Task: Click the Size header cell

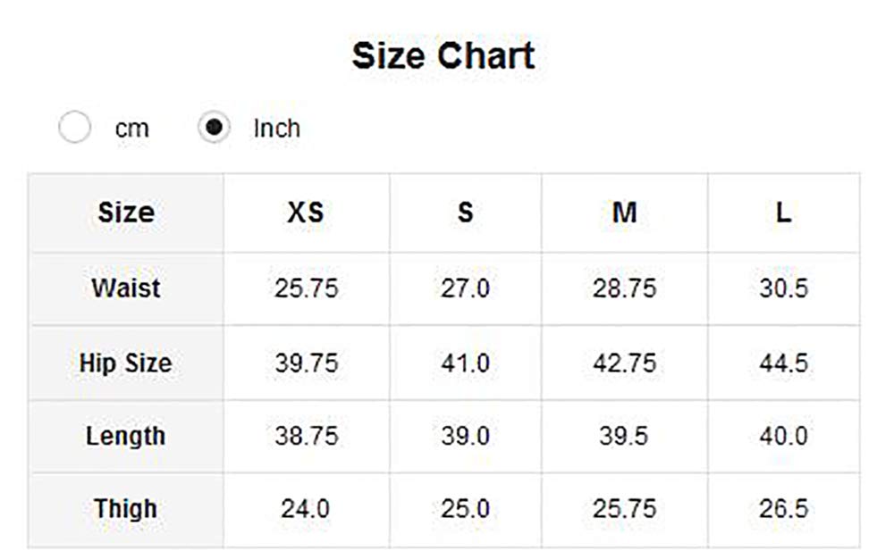Action: coord(126,213)
